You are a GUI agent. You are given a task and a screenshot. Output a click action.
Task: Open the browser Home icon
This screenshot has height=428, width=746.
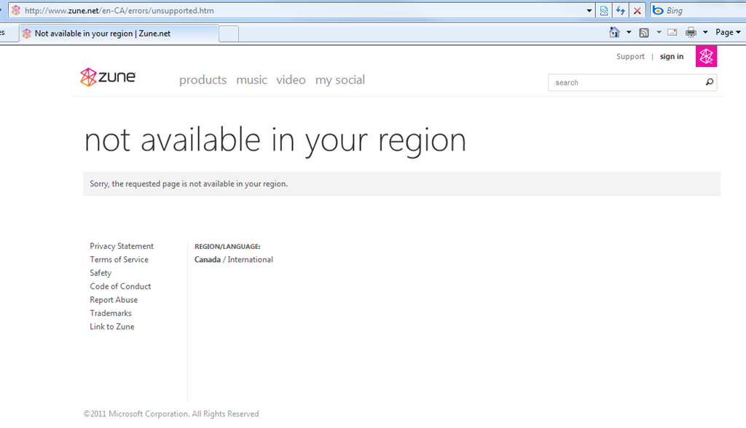(x=614, y=32)
